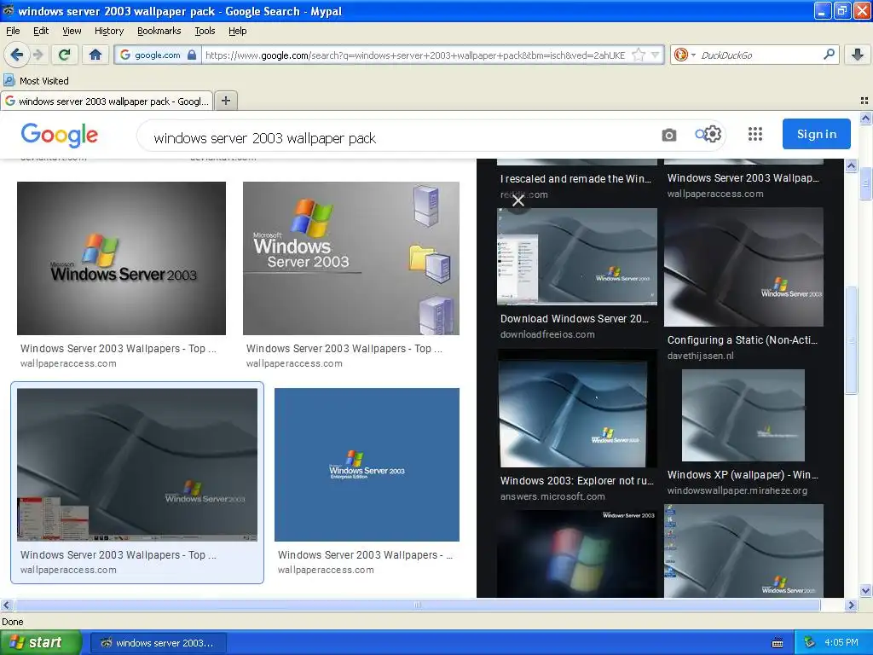Click the padlock site security icon

(192, 55)
